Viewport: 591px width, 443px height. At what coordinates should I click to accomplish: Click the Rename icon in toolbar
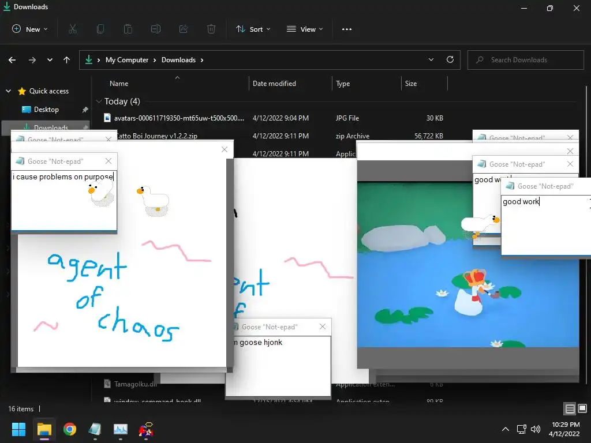pyautogui.click(x=156, y=29)
